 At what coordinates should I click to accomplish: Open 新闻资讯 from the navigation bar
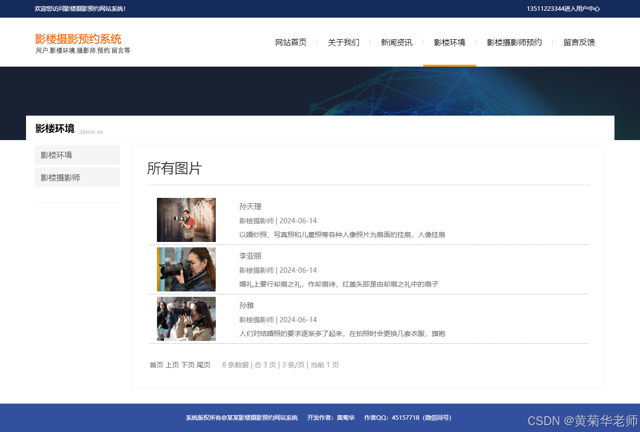[396, 42]
